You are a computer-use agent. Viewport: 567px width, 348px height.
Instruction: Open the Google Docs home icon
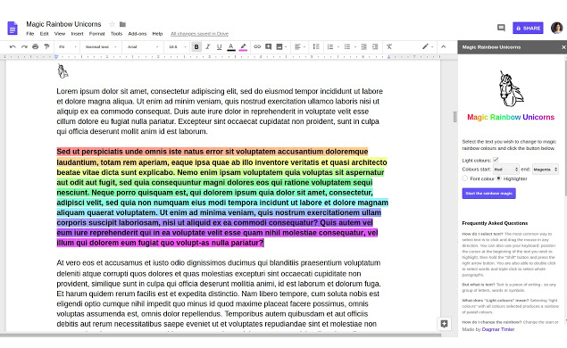tap(13, 29)
